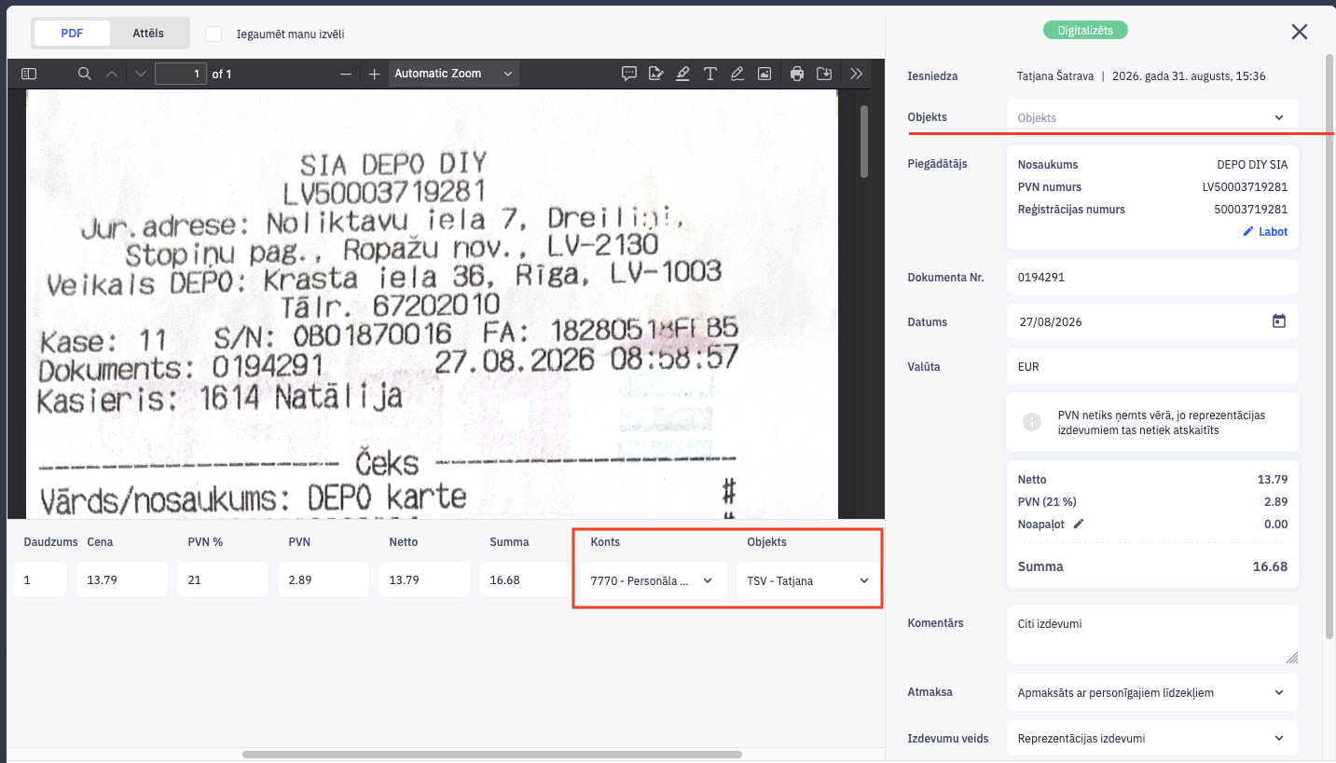Click the Digitalizēts status badge
This screenshot has width=1336, height=763.
[x=1085, y=31]
